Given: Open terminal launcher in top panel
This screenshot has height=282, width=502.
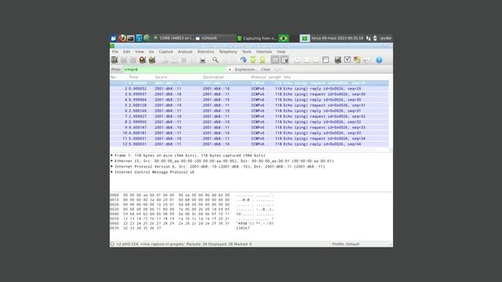Looking at the screenshot, I should point(131,38).
